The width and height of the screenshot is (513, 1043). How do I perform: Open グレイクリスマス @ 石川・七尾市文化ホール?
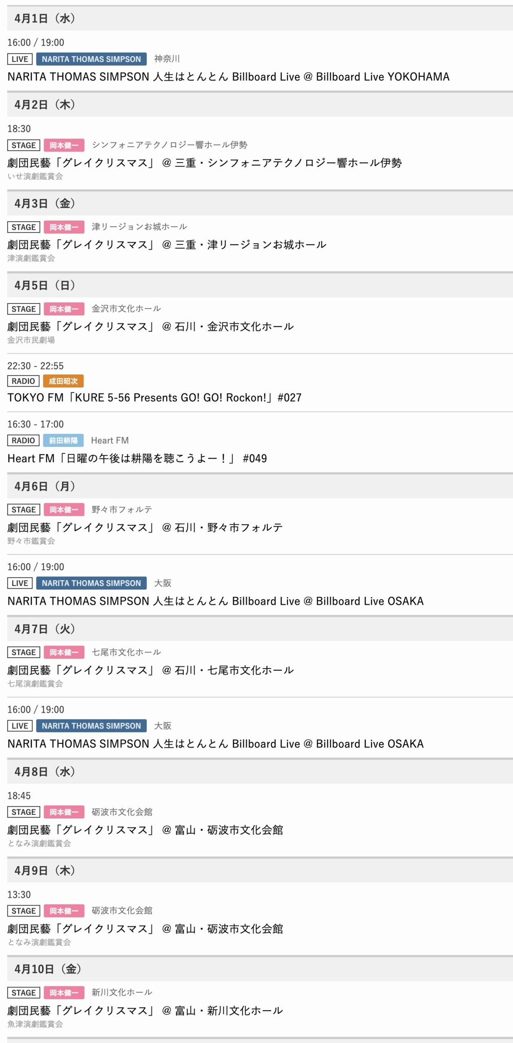coord(150,670)
